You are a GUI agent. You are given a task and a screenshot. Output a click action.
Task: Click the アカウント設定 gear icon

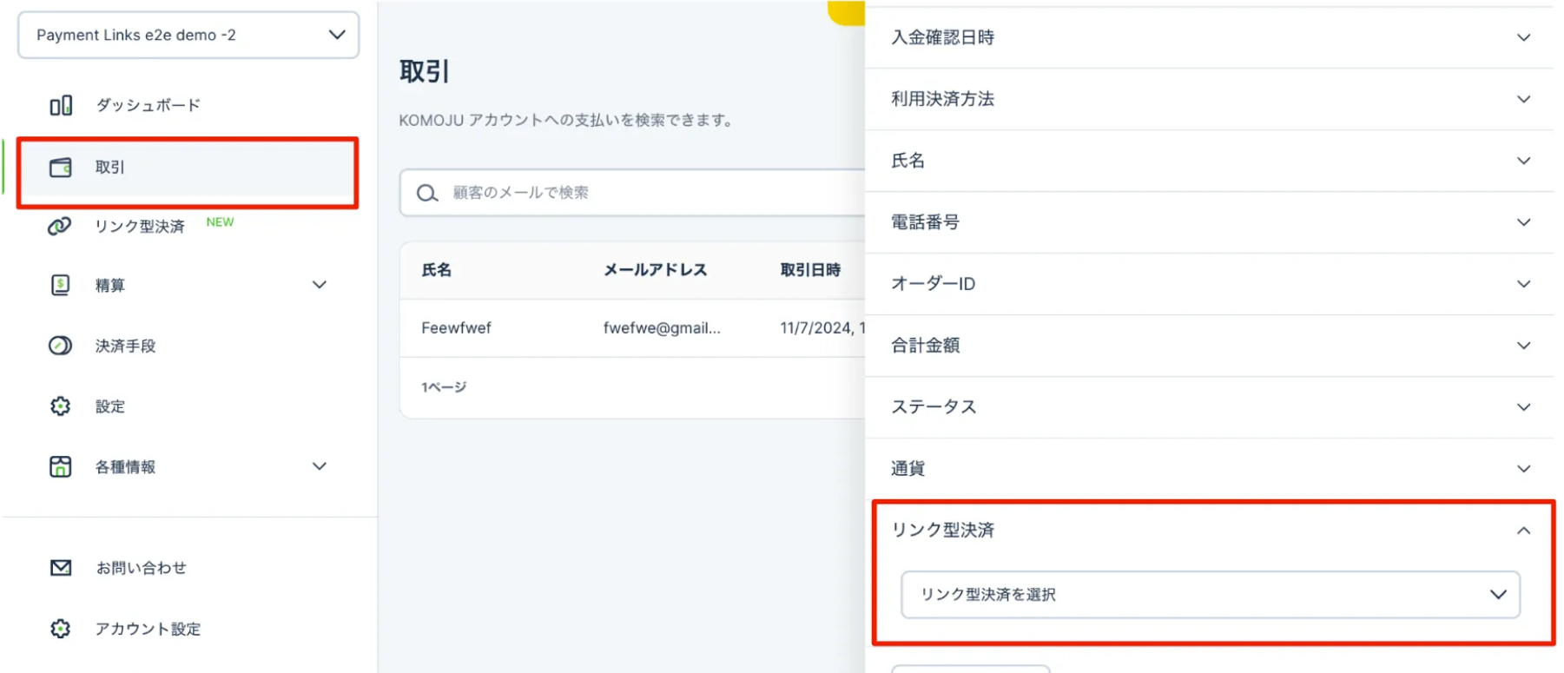pyautogui.click(x=60, y=629)
